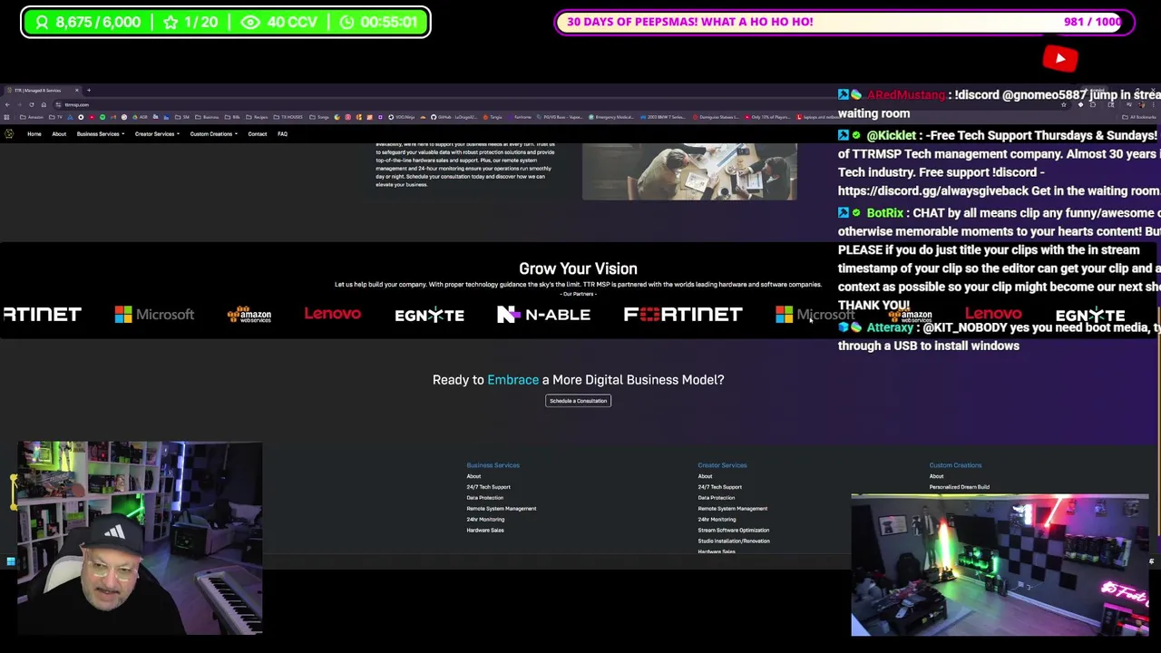Open the Recipes bookmark folder
Image resolution: width=1161 pixels, height=653 pixels.
(x=257, y=117)
